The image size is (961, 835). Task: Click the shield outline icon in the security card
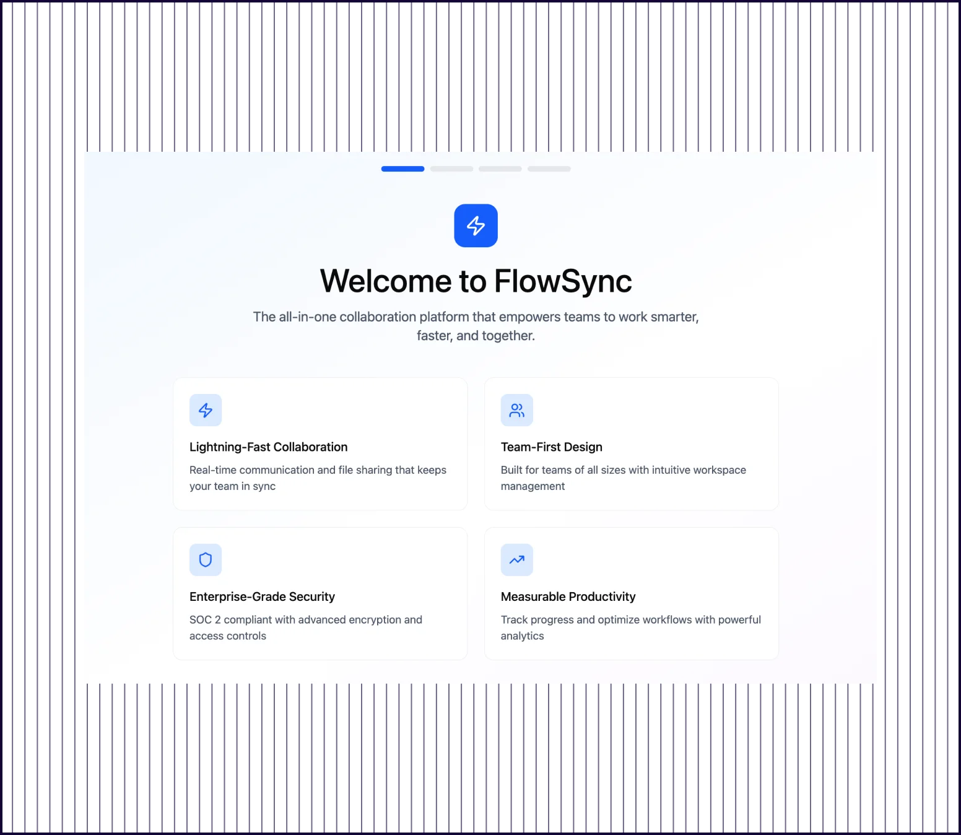(206, 559)
